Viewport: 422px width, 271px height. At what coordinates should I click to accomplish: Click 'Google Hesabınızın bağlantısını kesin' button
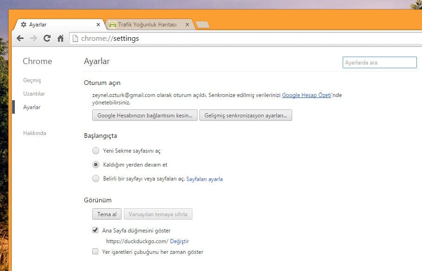point(145,116)
